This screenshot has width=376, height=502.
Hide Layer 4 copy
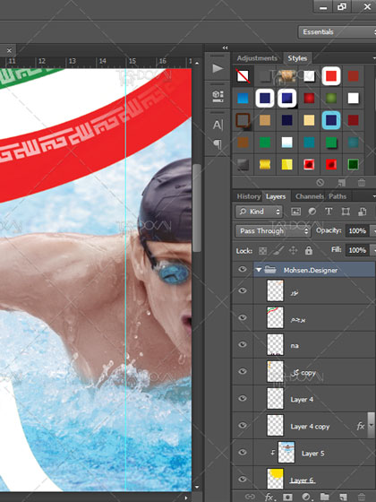tap(243, 425)
